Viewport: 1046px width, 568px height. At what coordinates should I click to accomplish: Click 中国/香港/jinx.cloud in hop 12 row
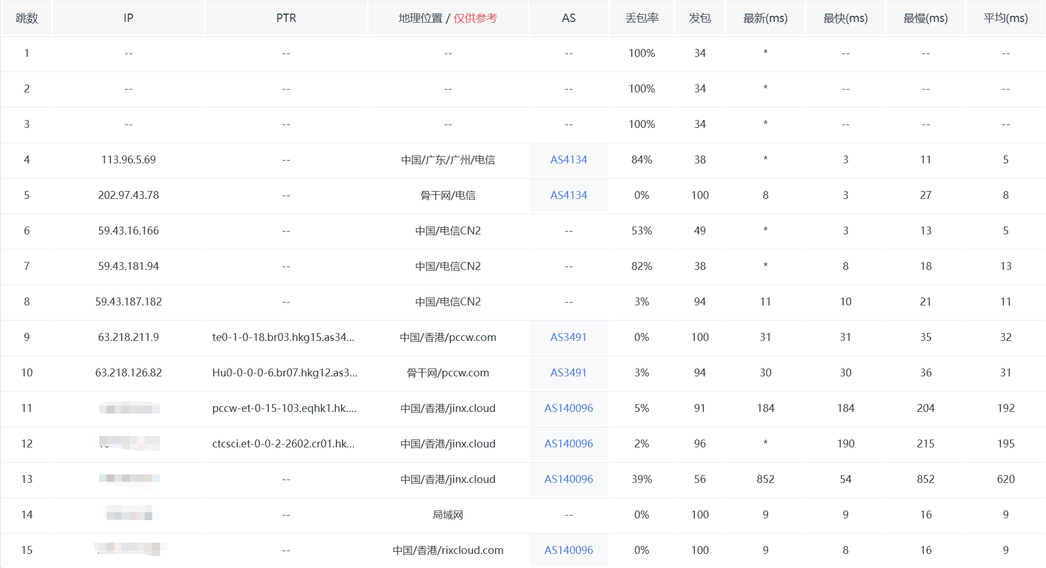coord(448,443)
